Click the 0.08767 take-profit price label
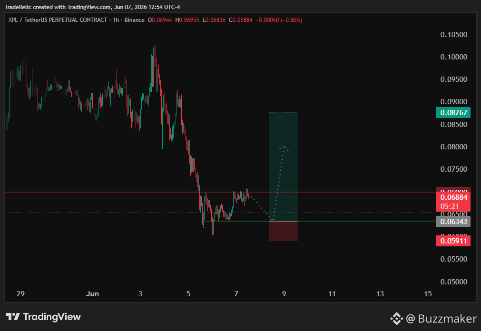 tap(453, 113)
